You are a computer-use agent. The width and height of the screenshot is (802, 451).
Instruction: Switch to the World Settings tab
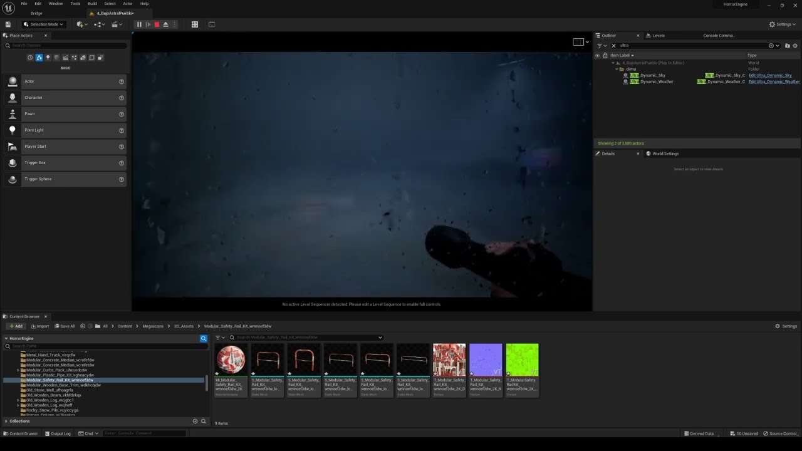click(x=662, y=153)
